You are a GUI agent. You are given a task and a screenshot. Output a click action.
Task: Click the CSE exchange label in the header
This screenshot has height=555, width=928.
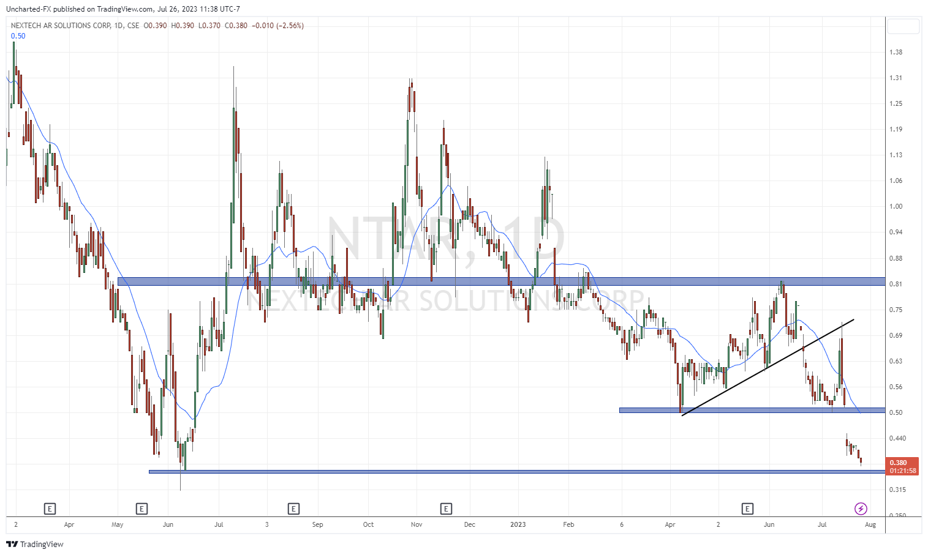pos(133,26)
